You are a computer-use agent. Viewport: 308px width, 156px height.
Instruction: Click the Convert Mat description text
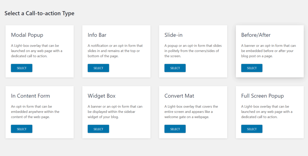pyautogui.click(x=191, y=111)
